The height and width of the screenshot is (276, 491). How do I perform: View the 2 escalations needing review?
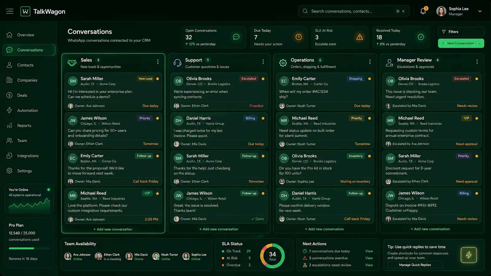point(369,265)
